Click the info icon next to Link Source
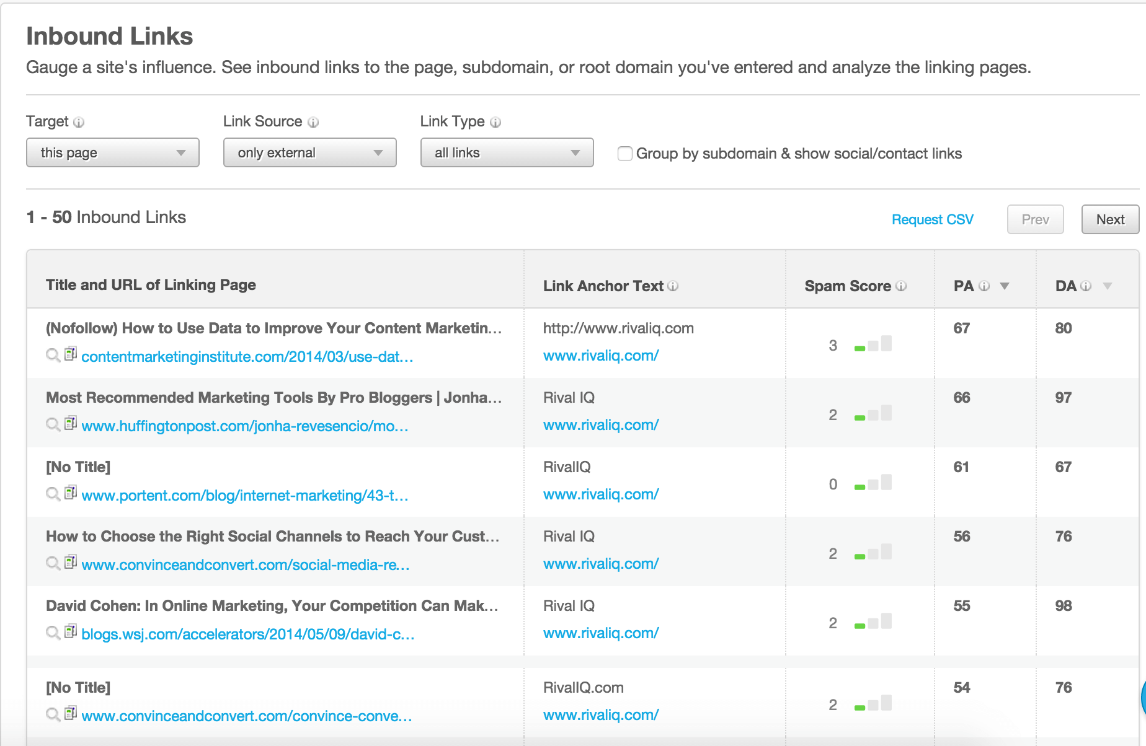Screen dimensions: 1146x746 click(313, 122)
